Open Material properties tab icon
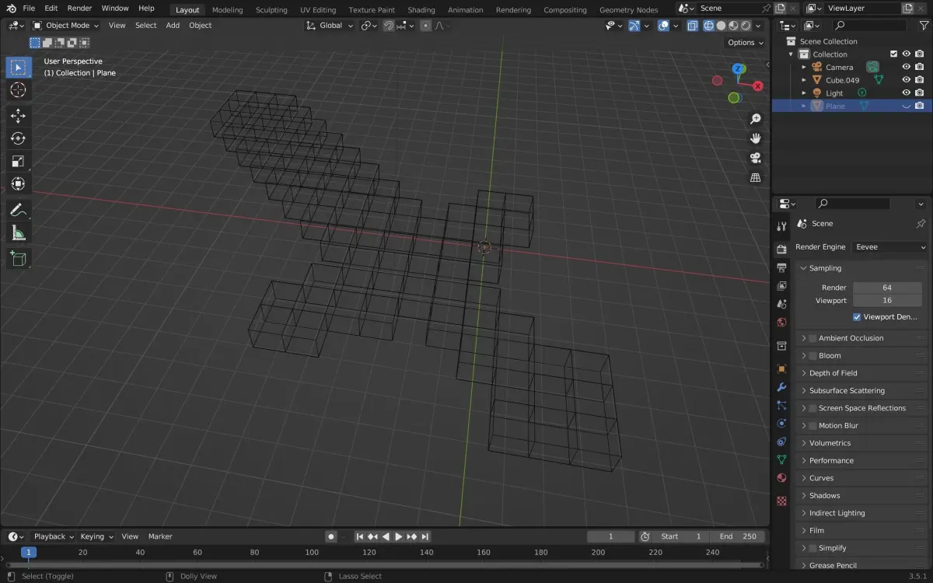933x583 pixels. pos(782,478)
